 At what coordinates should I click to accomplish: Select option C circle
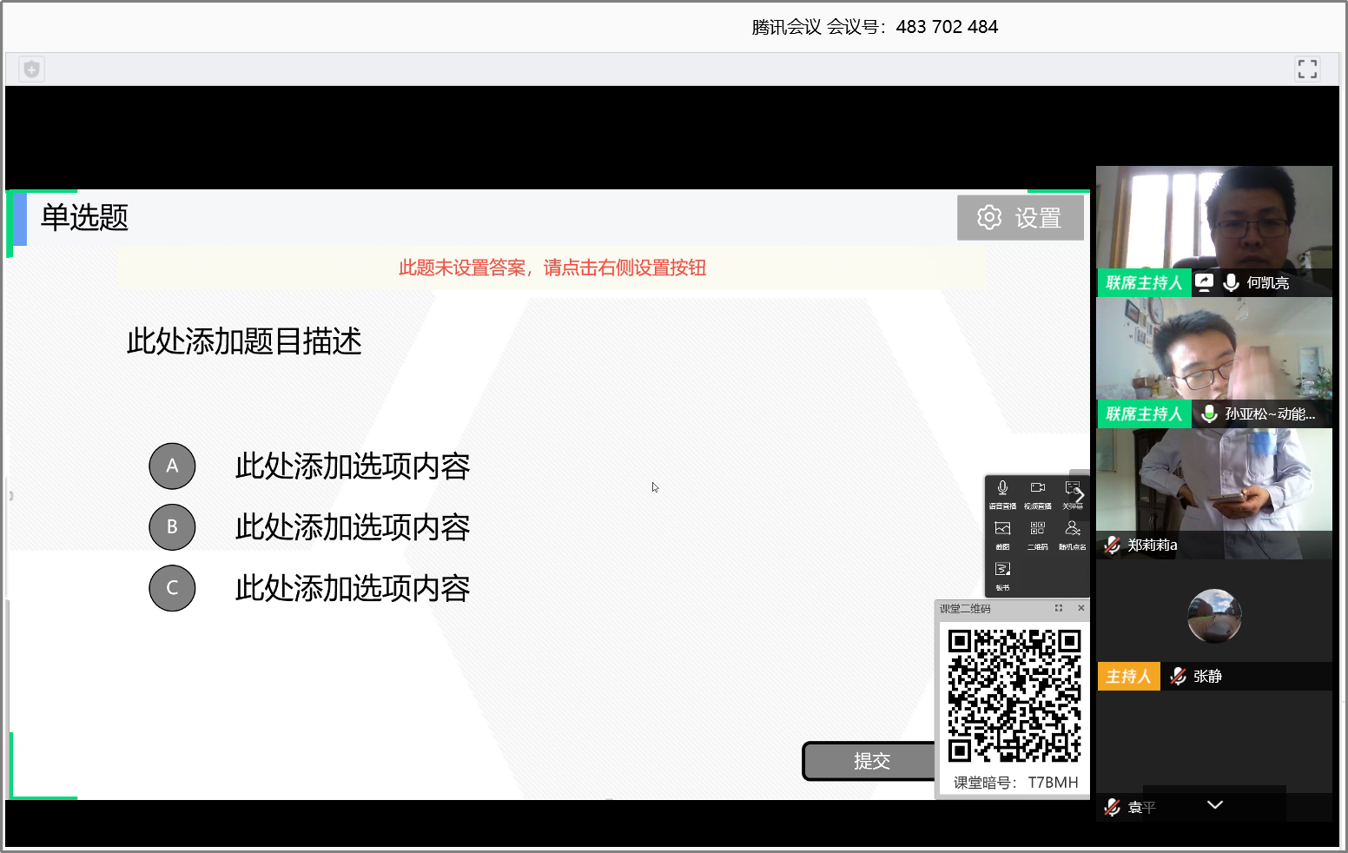point(172,588)
